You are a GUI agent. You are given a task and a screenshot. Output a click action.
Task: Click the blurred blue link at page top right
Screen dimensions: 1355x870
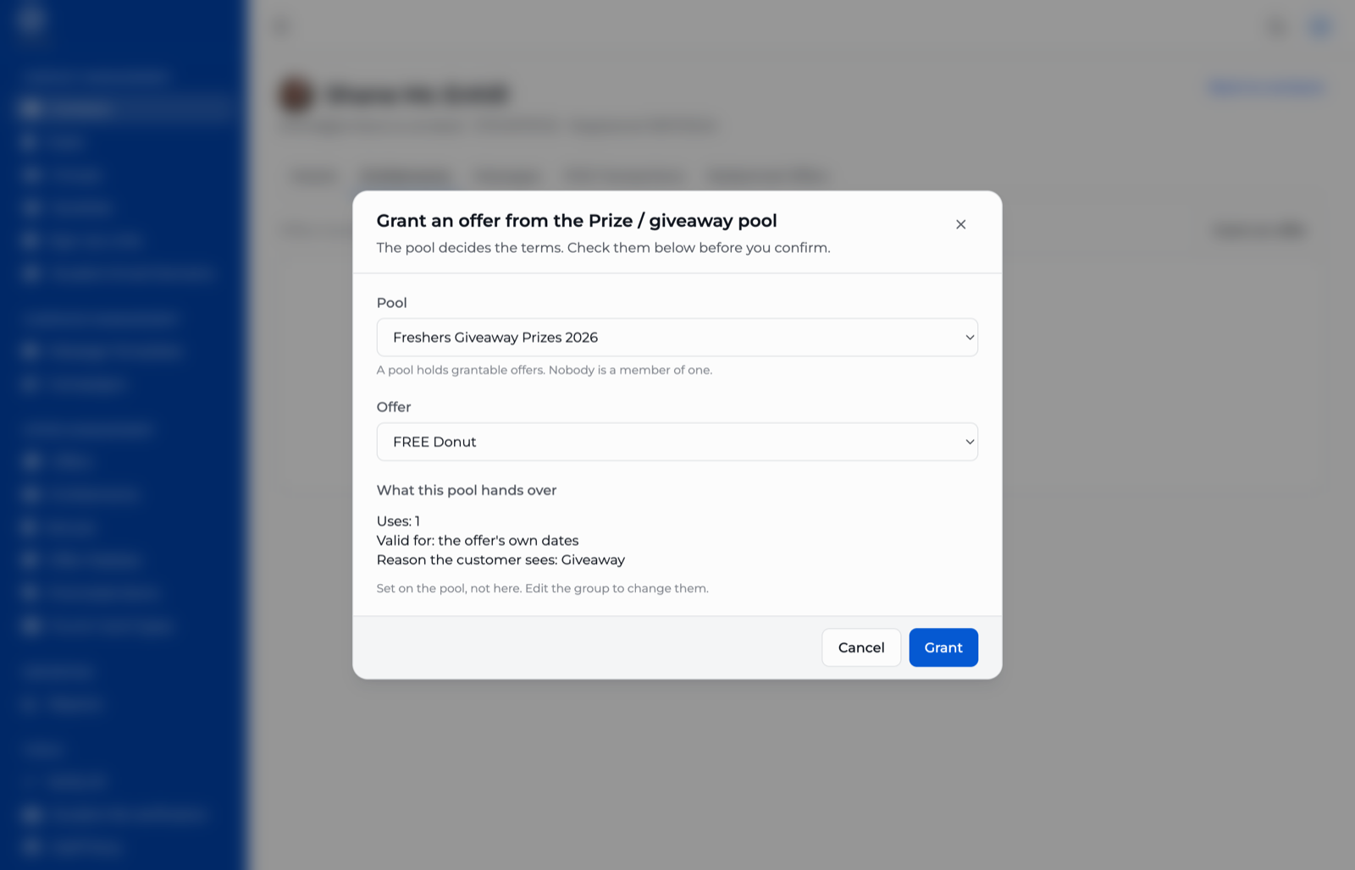1266,87
